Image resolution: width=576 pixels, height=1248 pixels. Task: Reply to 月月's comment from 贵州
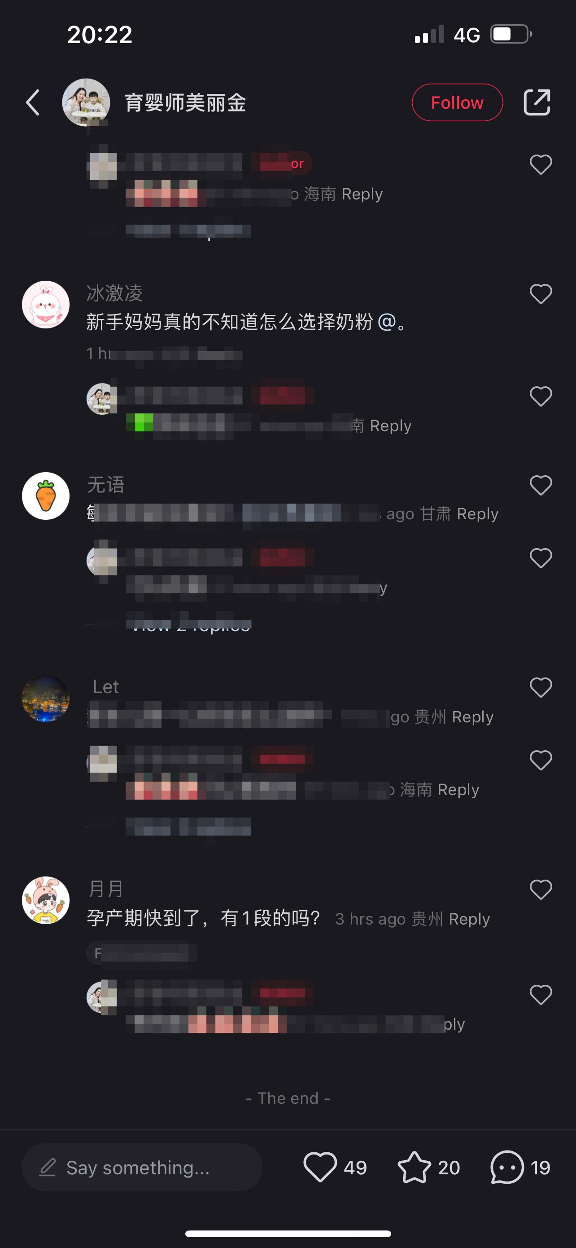pyautogui.click(x=469, y=919)
